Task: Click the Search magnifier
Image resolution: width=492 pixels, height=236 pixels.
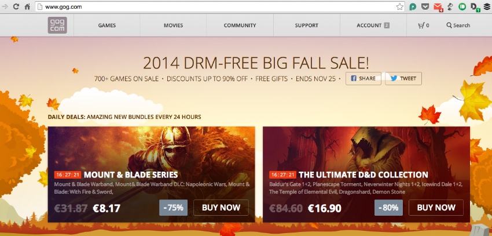Action: (x=449, y=26)
